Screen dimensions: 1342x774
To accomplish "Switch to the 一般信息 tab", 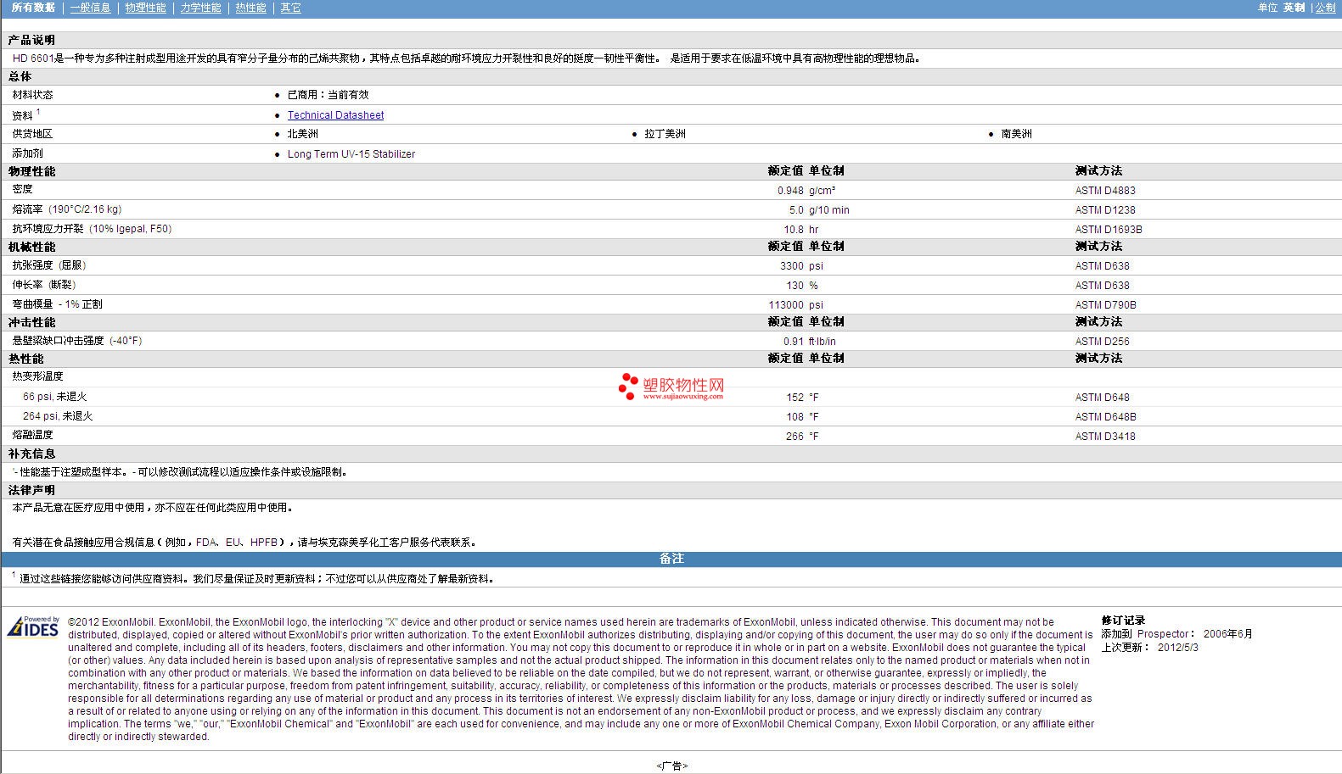I will [x=90, y=8].
